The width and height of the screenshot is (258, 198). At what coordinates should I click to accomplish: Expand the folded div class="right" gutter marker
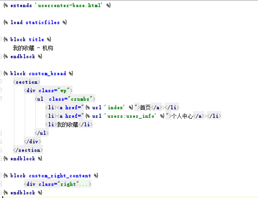tap(0, 184)
